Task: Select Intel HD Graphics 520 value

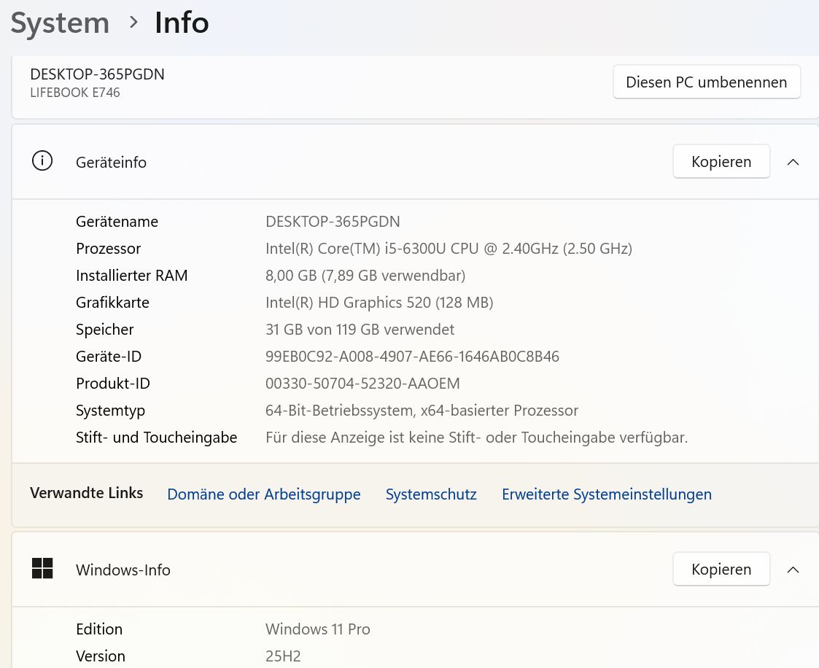Action: (x=379, y=303)
